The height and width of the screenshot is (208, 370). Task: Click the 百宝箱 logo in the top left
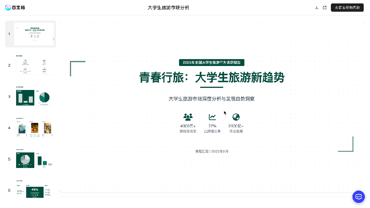(15, 8)
